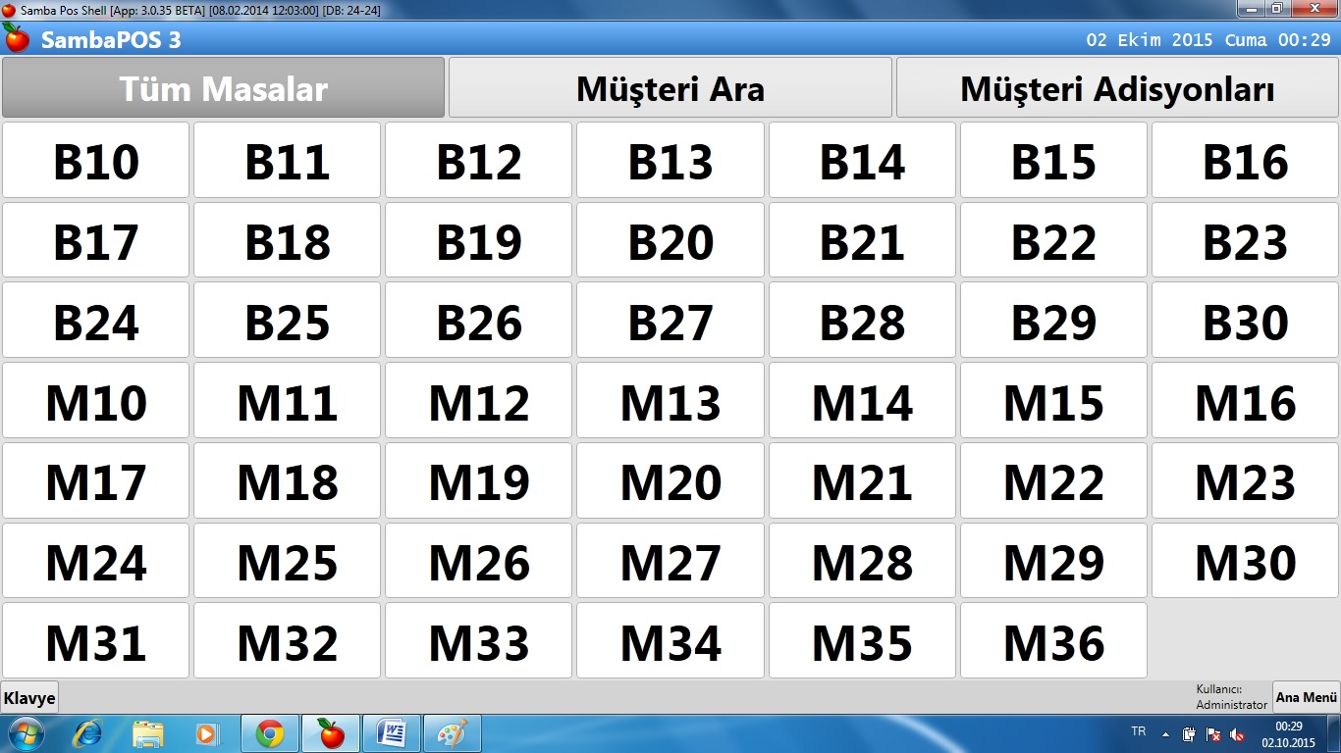
Task: Choose table B13
Action: tap(670, 161)
